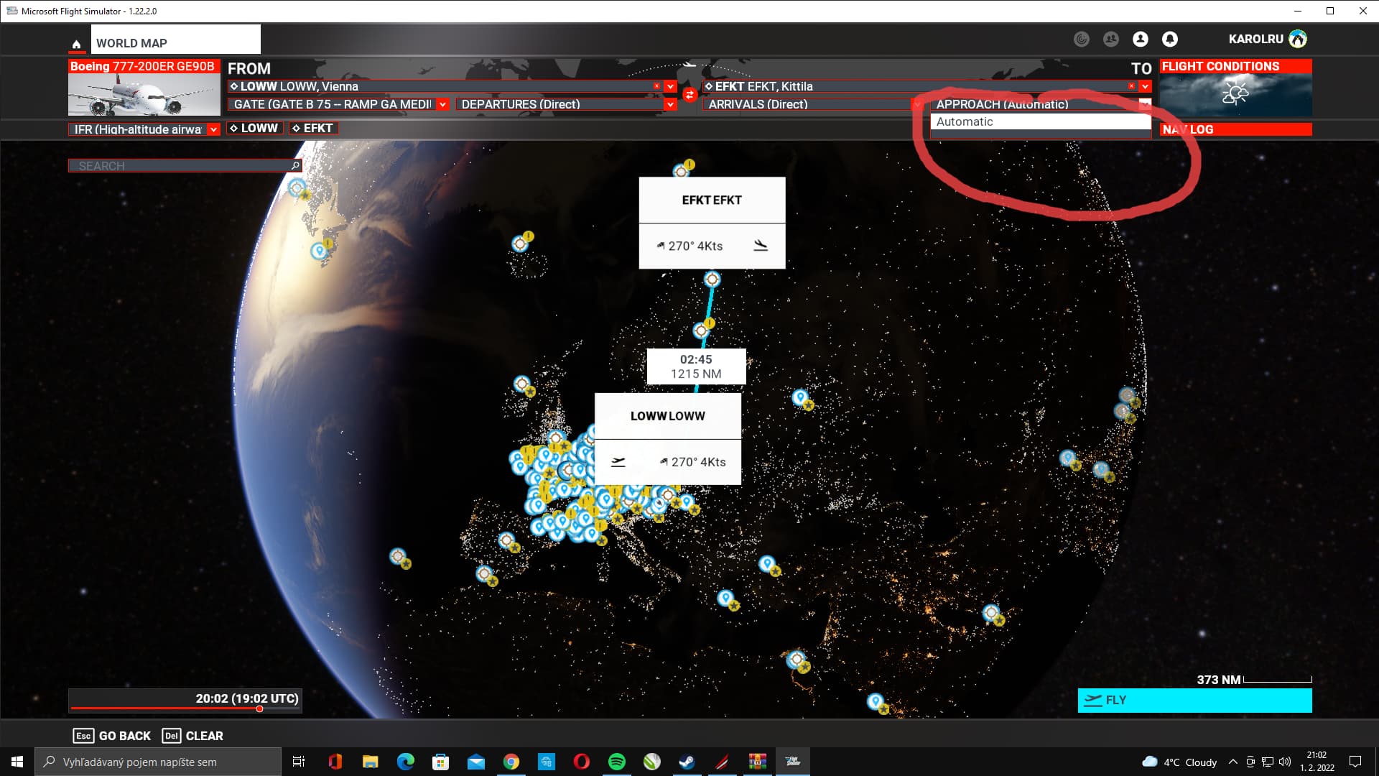Click the time-of-day slider handle
Screen dimensions: 1379x776
(259, 709)
